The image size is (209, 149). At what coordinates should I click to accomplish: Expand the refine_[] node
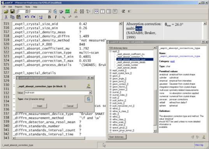111,109
